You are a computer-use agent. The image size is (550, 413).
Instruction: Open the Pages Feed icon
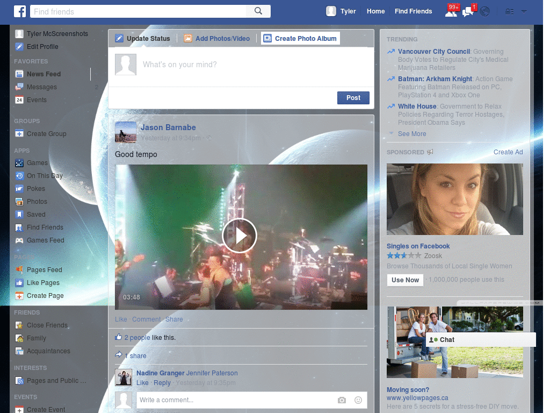click(19, 270)
